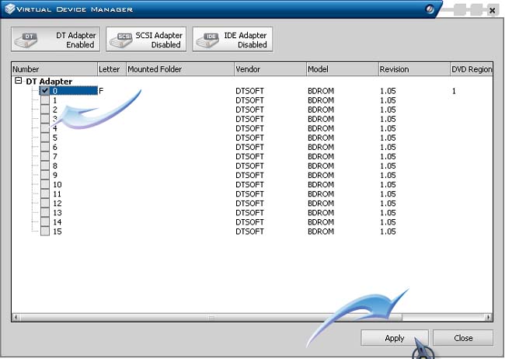
Task: Click the scrollbar left arrow
Action: pyautogui.click(x=16, y=318)
